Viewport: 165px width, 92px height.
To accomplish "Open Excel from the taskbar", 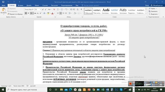I will (x=103, y=90).
